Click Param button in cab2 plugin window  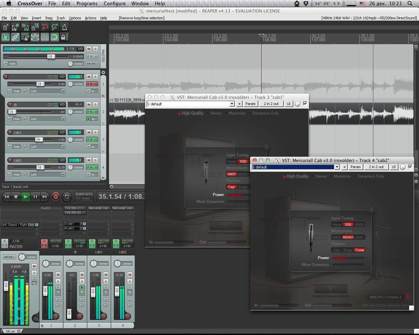[355, 167]
